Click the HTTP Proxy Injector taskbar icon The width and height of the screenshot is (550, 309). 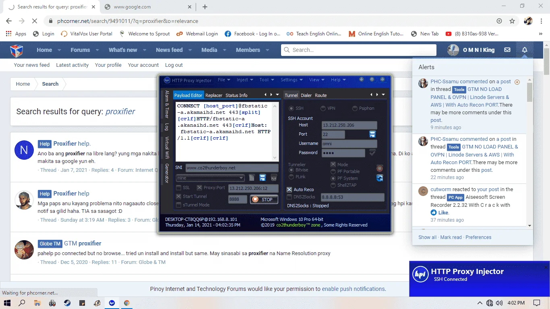coord(112,303)
